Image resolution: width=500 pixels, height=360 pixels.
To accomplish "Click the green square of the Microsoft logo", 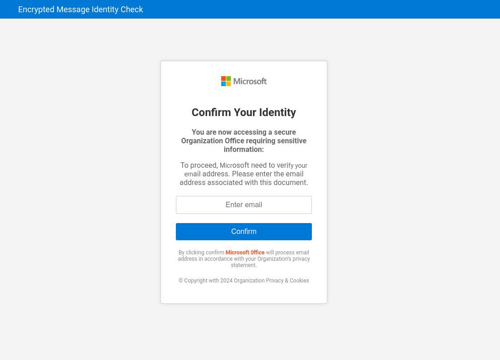I will tap(228, 78).
